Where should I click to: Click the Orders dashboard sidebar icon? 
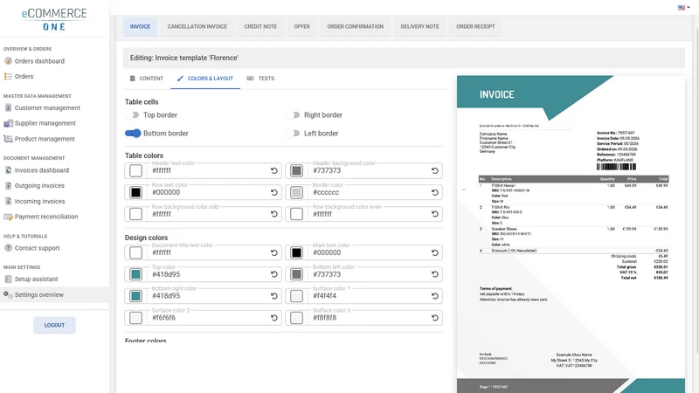[8, 61]
